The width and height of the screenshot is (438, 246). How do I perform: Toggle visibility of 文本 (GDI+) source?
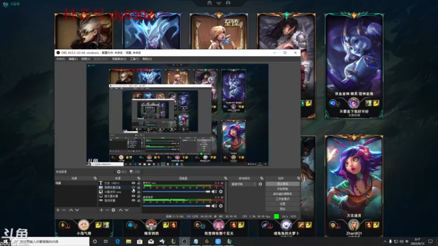click(x=133, y=183)
